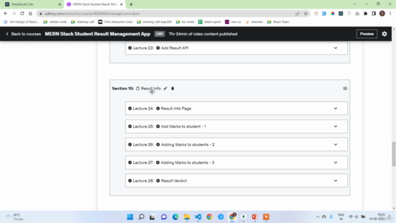396x223 pixels.
Task: Expand Lecture 24 Result Info Page
Action: click(335, 108)
